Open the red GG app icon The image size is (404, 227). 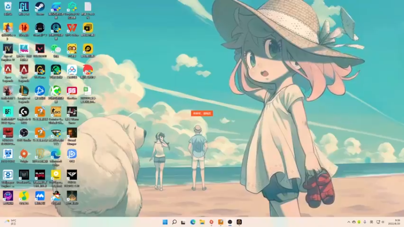[x=72, y=91]
